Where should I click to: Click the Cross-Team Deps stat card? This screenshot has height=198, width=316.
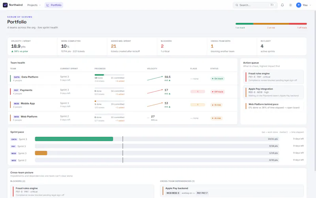[x=232, y=46]
